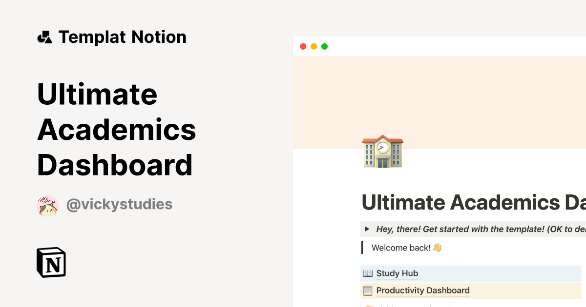This screenshot has height=307, width=586.
Task: Click the school building page icon
Action: (x=383, y=152)
